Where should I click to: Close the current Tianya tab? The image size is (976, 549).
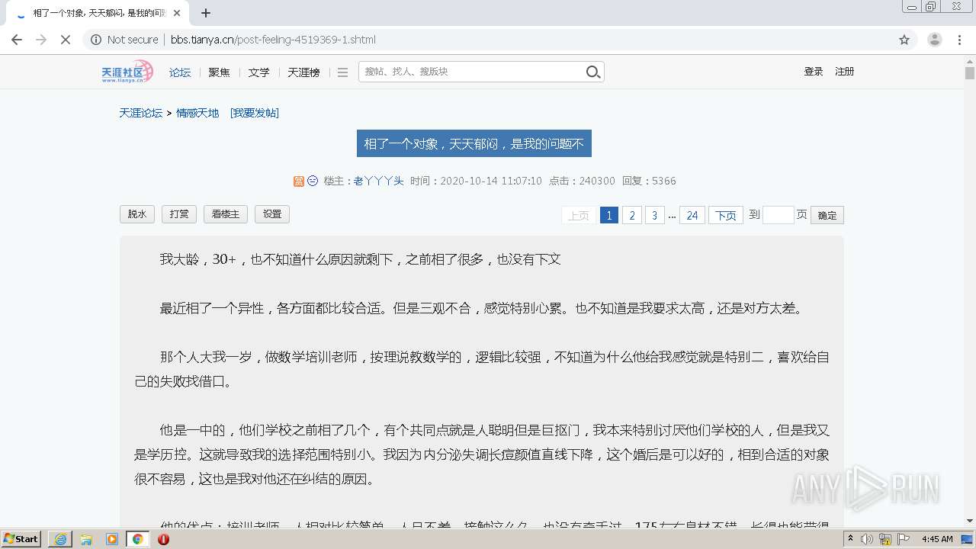(x=177, y=13)
